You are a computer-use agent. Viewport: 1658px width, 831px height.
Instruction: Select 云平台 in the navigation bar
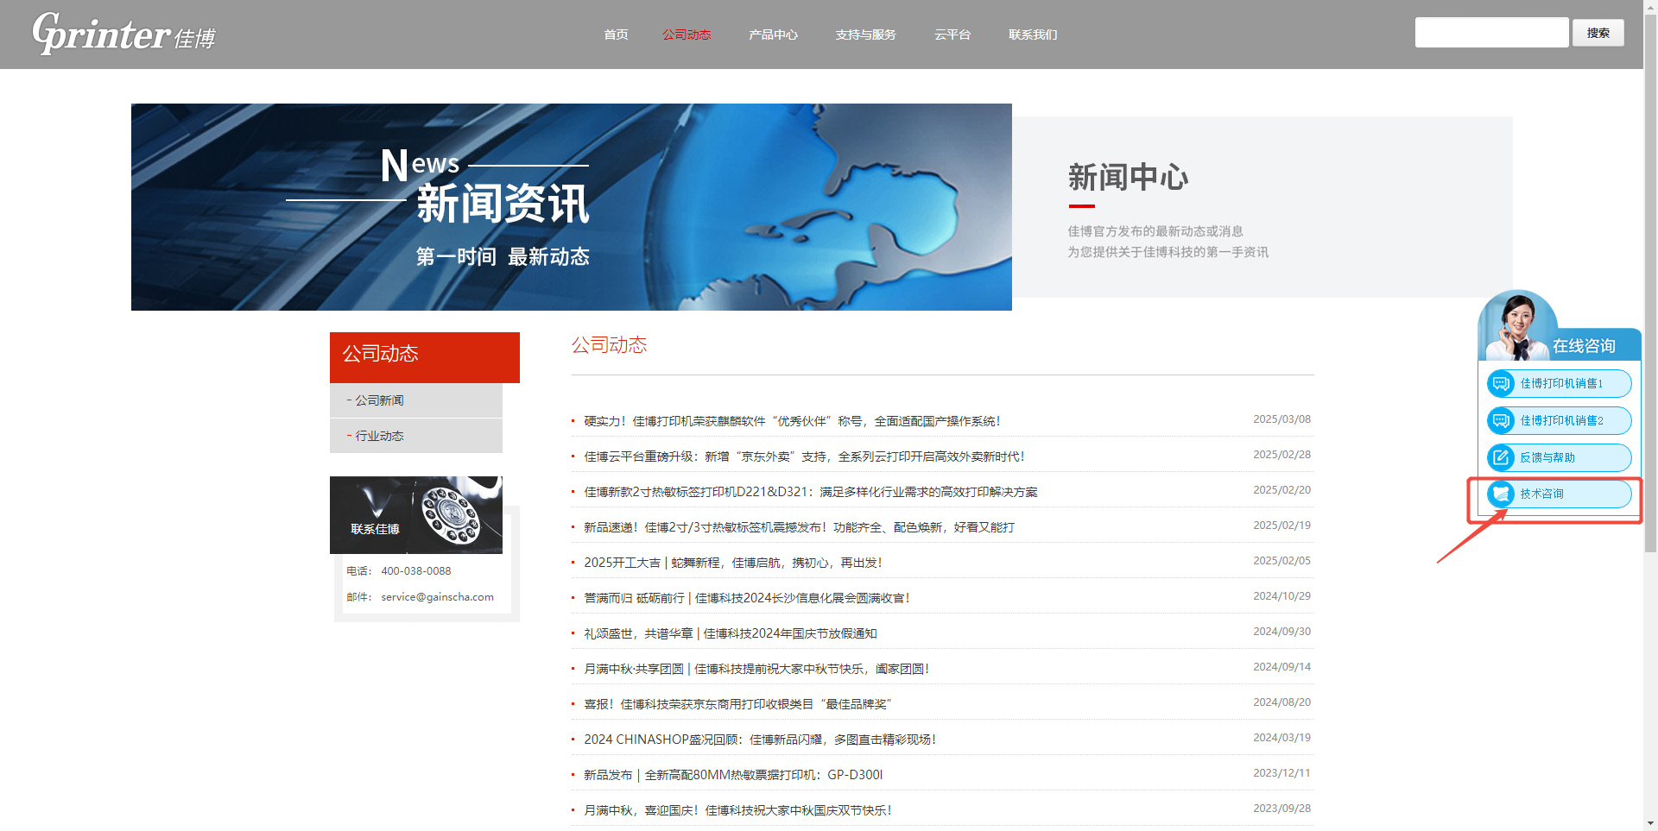pos(952,35)
